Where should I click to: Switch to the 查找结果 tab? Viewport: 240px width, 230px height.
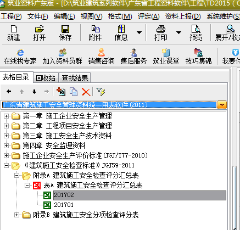[75, 78]
